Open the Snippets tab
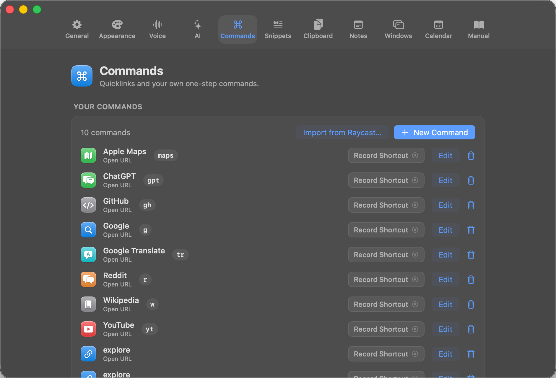This screenshot has height=378, width=556. pos(278,30)
